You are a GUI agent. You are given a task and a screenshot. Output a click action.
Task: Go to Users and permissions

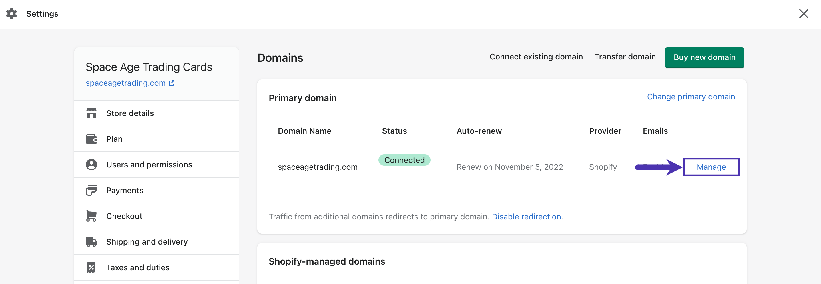(156, 165)
